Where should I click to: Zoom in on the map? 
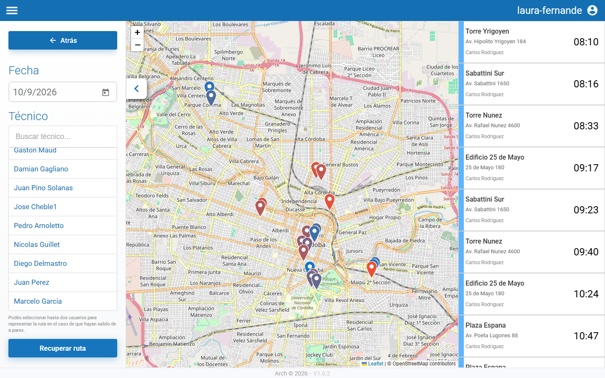pos(137,32)
